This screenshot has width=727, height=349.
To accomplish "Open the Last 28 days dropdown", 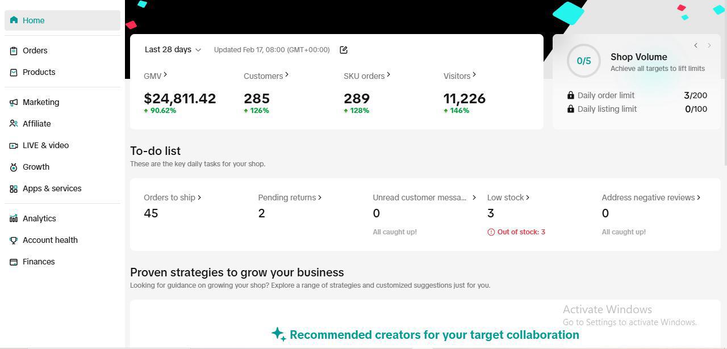I will (x=173, y=49).
